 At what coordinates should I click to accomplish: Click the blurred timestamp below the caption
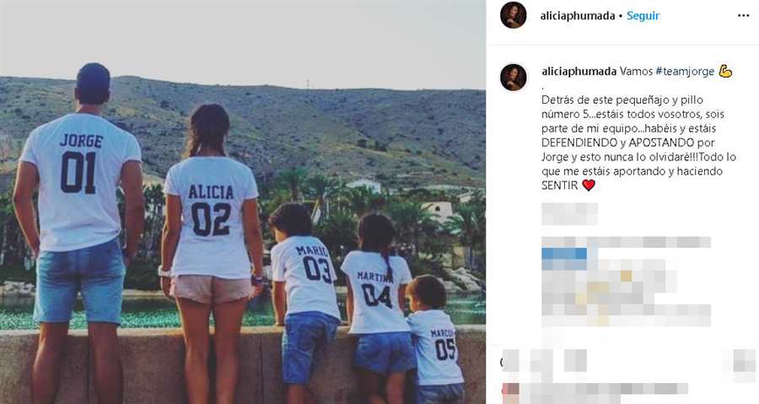coord(569,214)
